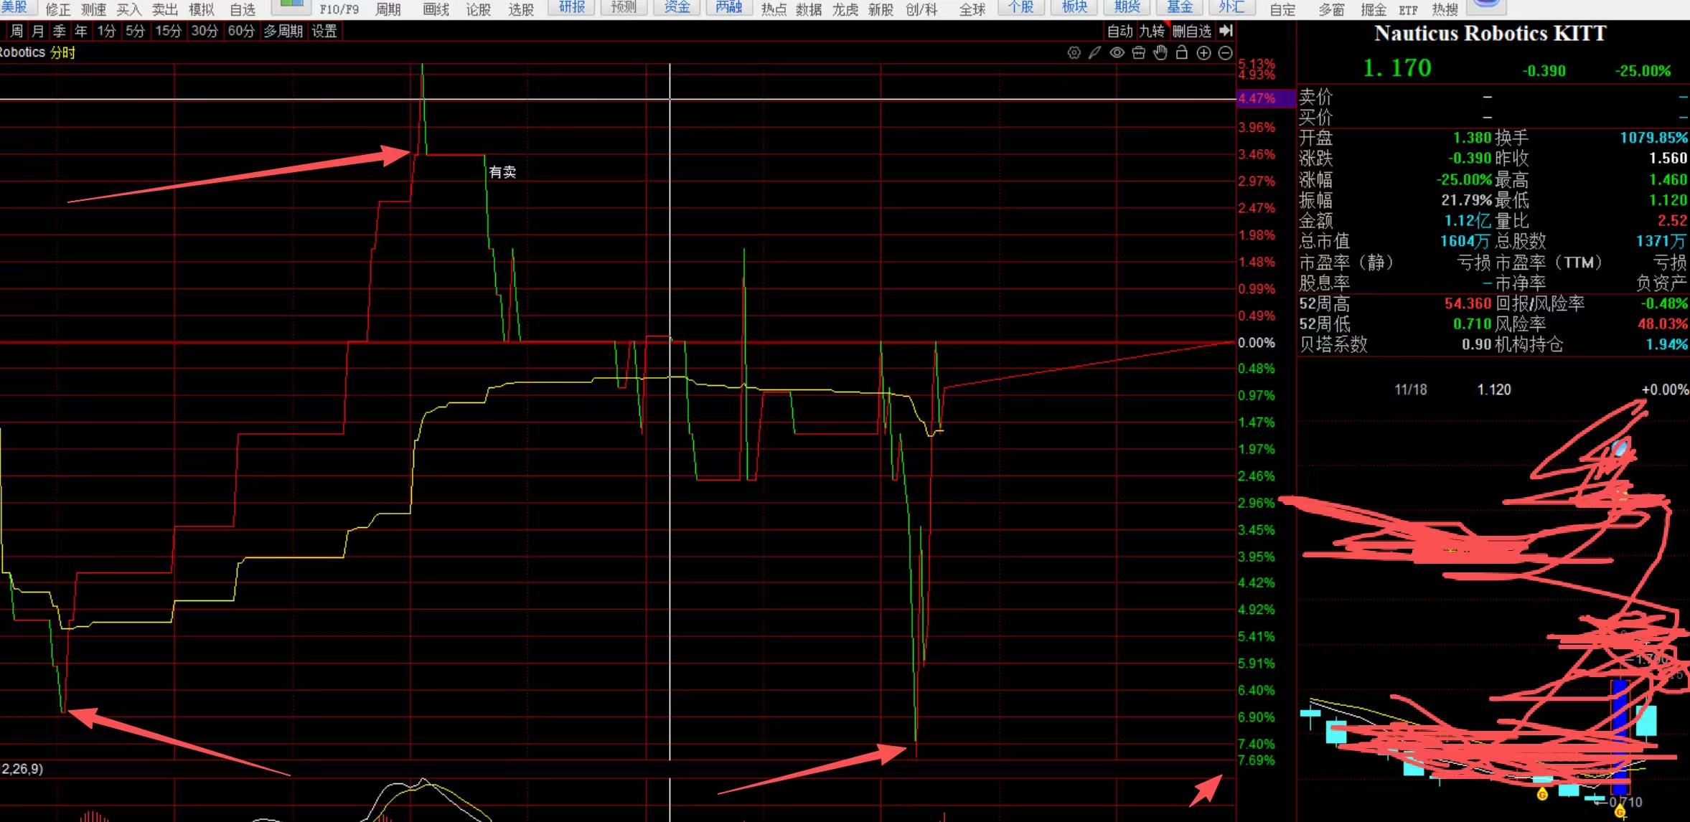Select the hand pan tool
Image resolution: width=1690 pixels, height=822 pixels.
[x=1160, y=52]
